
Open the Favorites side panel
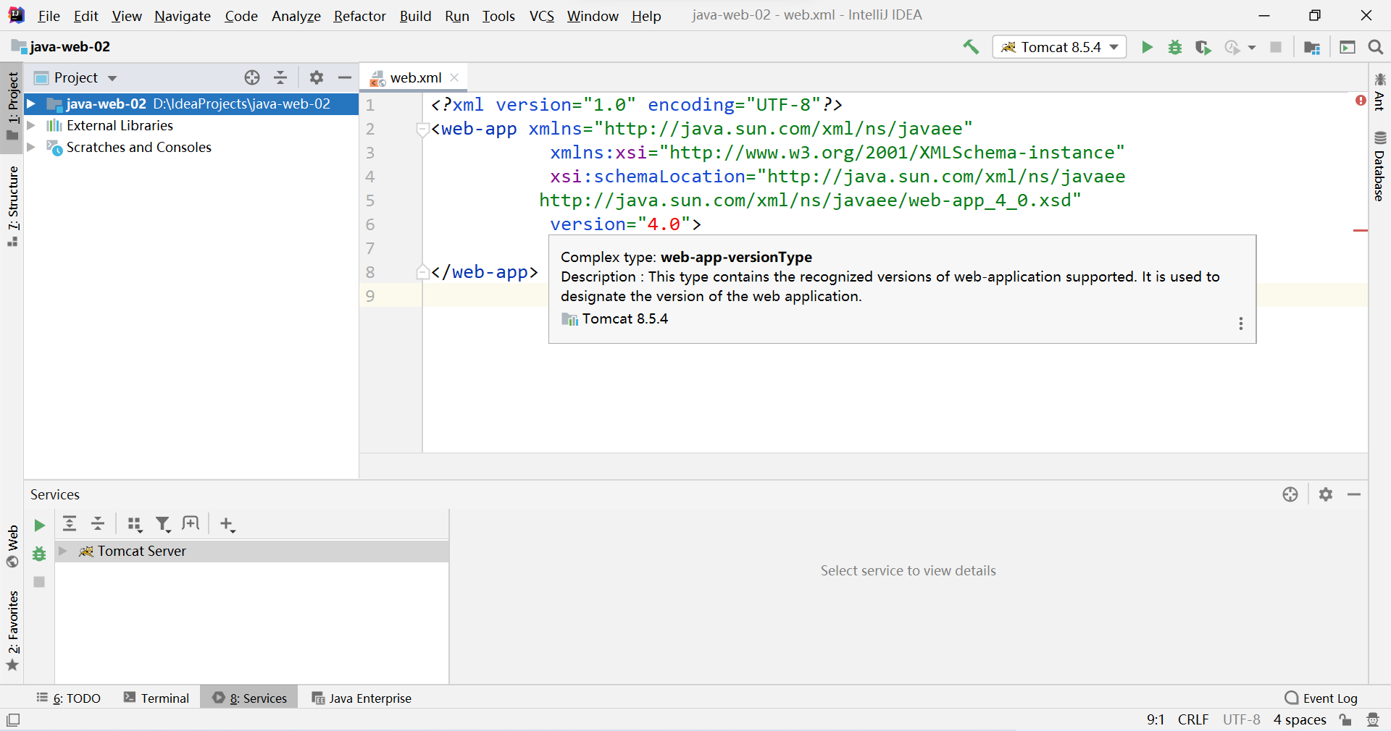point(12,630)
